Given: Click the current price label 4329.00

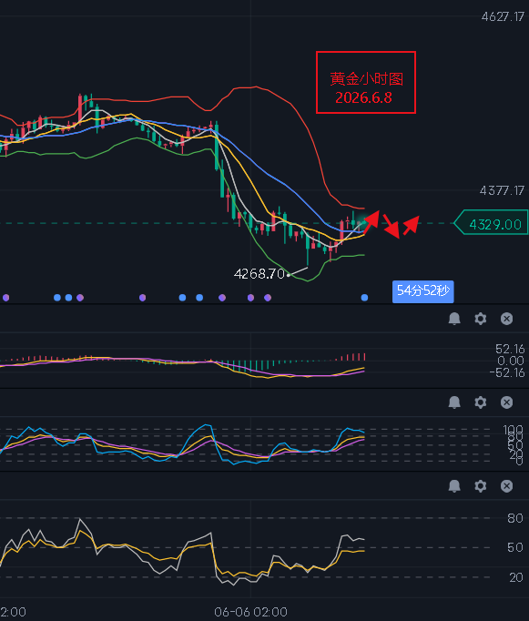Looking at the screenshot, I should [491, 224].
